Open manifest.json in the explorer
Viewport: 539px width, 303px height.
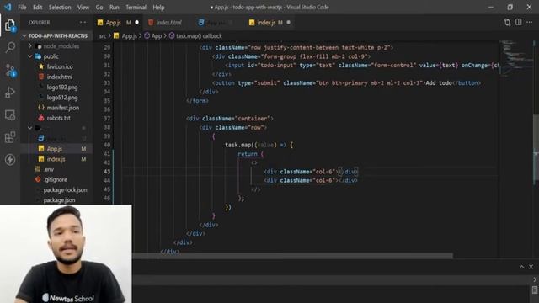point(62,108)
